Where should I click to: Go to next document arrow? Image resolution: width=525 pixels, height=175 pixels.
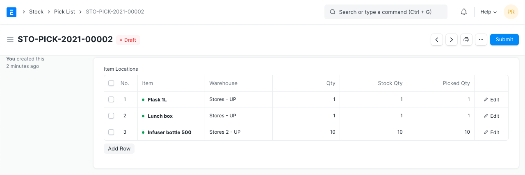(452, 40)
